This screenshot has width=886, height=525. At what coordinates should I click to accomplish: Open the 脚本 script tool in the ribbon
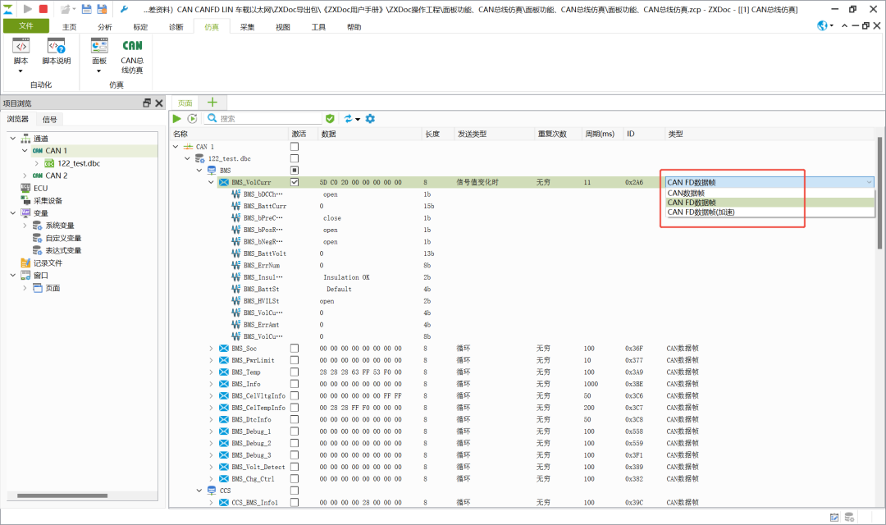(x=21, y=55)
